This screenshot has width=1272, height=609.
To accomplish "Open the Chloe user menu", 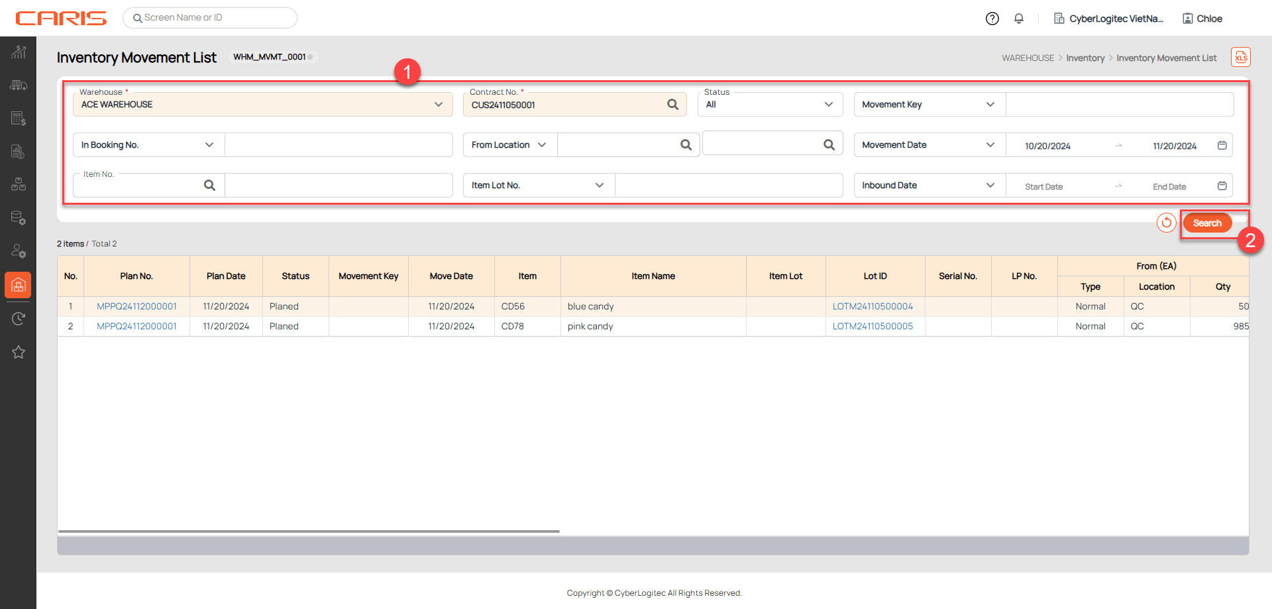I will 1202,19.
